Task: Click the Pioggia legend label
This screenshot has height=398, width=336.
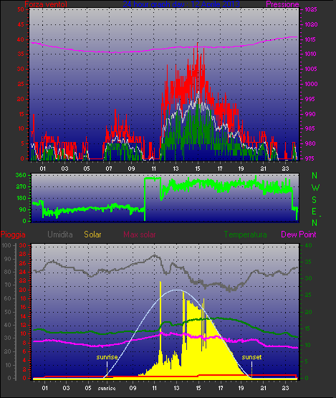Action: point(13,234)
